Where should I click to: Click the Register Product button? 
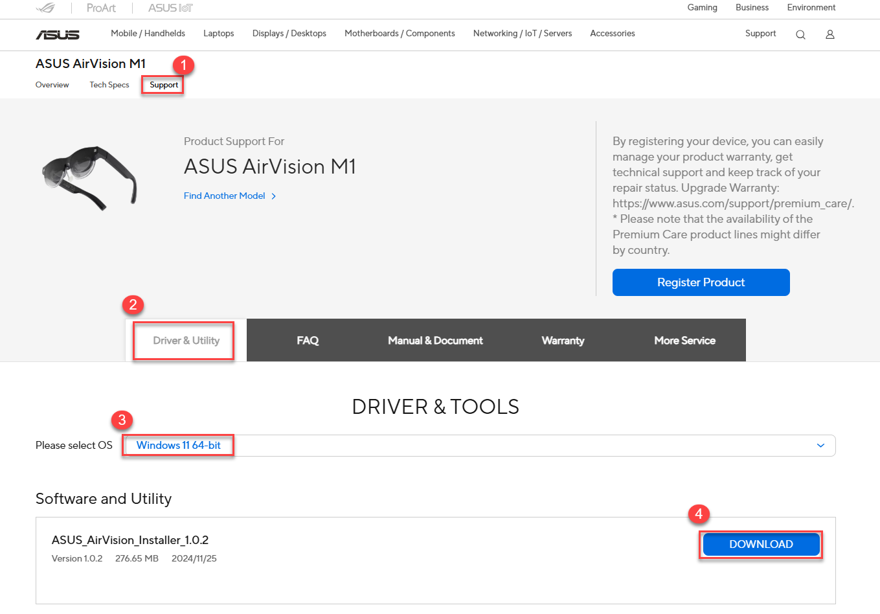[x=701, y=282]
